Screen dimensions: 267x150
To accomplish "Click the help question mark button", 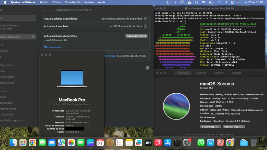I will 147,68.
